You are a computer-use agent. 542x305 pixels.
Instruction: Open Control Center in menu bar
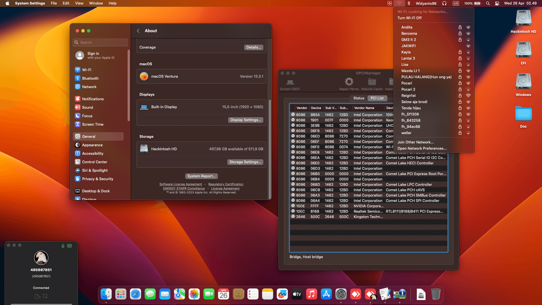[497, 3]
